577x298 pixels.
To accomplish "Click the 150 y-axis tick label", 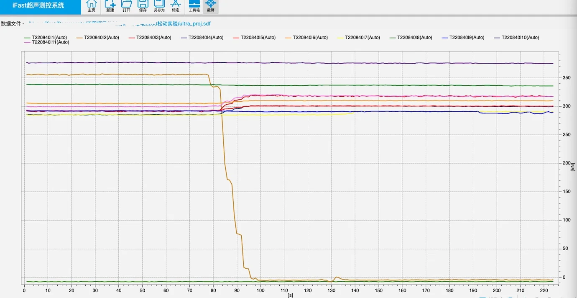I will click(x=567, y=192).
